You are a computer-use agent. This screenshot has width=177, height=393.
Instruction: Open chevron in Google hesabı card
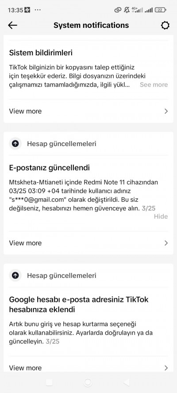pos(166,368)
